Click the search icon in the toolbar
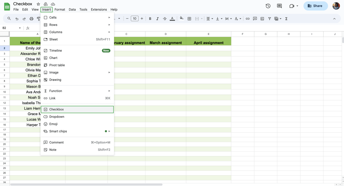The height and width of the screenshot is (186, 344). (x=9, y=18)
